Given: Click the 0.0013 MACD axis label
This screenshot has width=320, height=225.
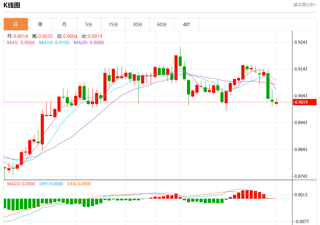Looking at the screenshot, I should [x=301, y=195].
